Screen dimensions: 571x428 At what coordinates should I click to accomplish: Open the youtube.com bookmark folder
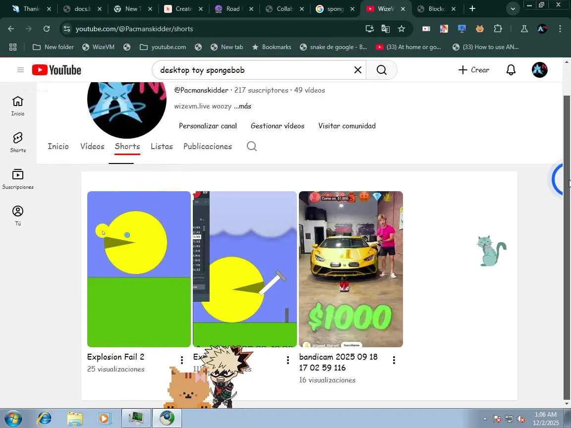[x=163, y=47]
